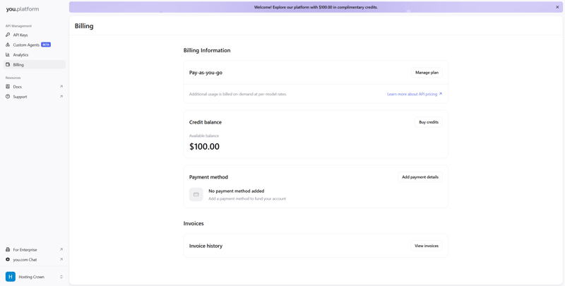Click the Credit balance heading
The image size is (565, 286).
(206, 122)
